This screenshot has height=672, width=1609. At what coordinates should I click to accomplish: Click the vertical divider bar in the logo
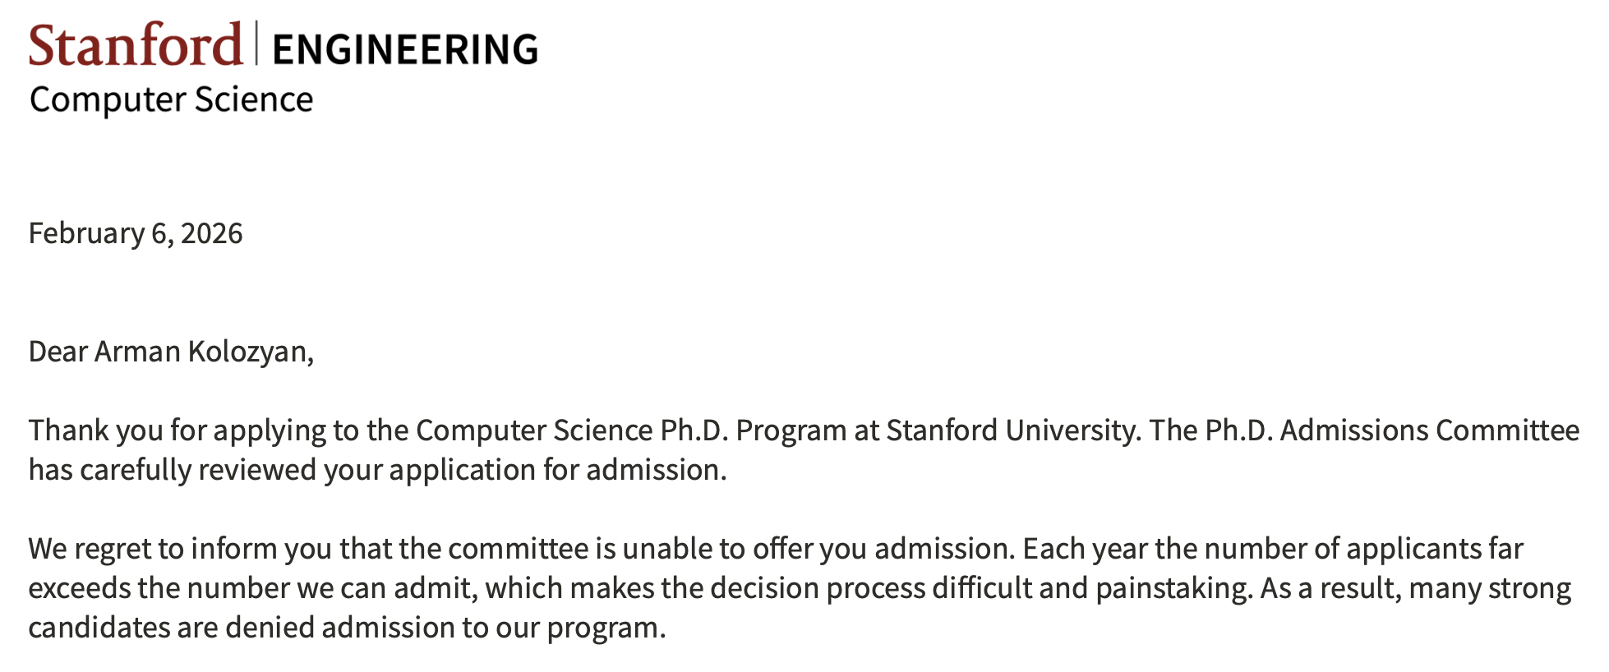tap(257, 44)
